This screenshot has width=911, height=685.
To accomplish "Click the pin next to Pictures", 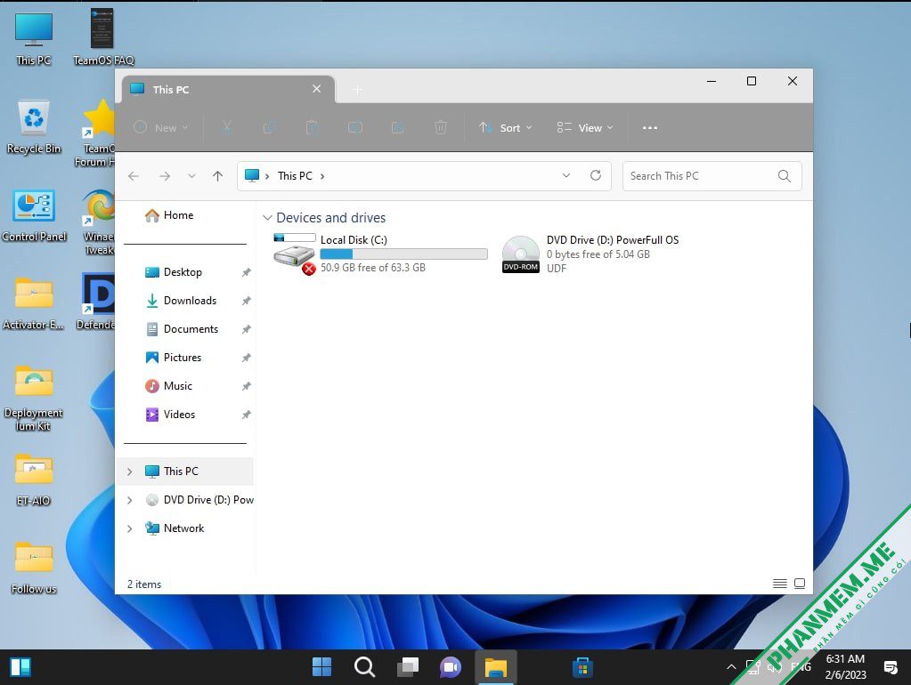I will 247,358.
